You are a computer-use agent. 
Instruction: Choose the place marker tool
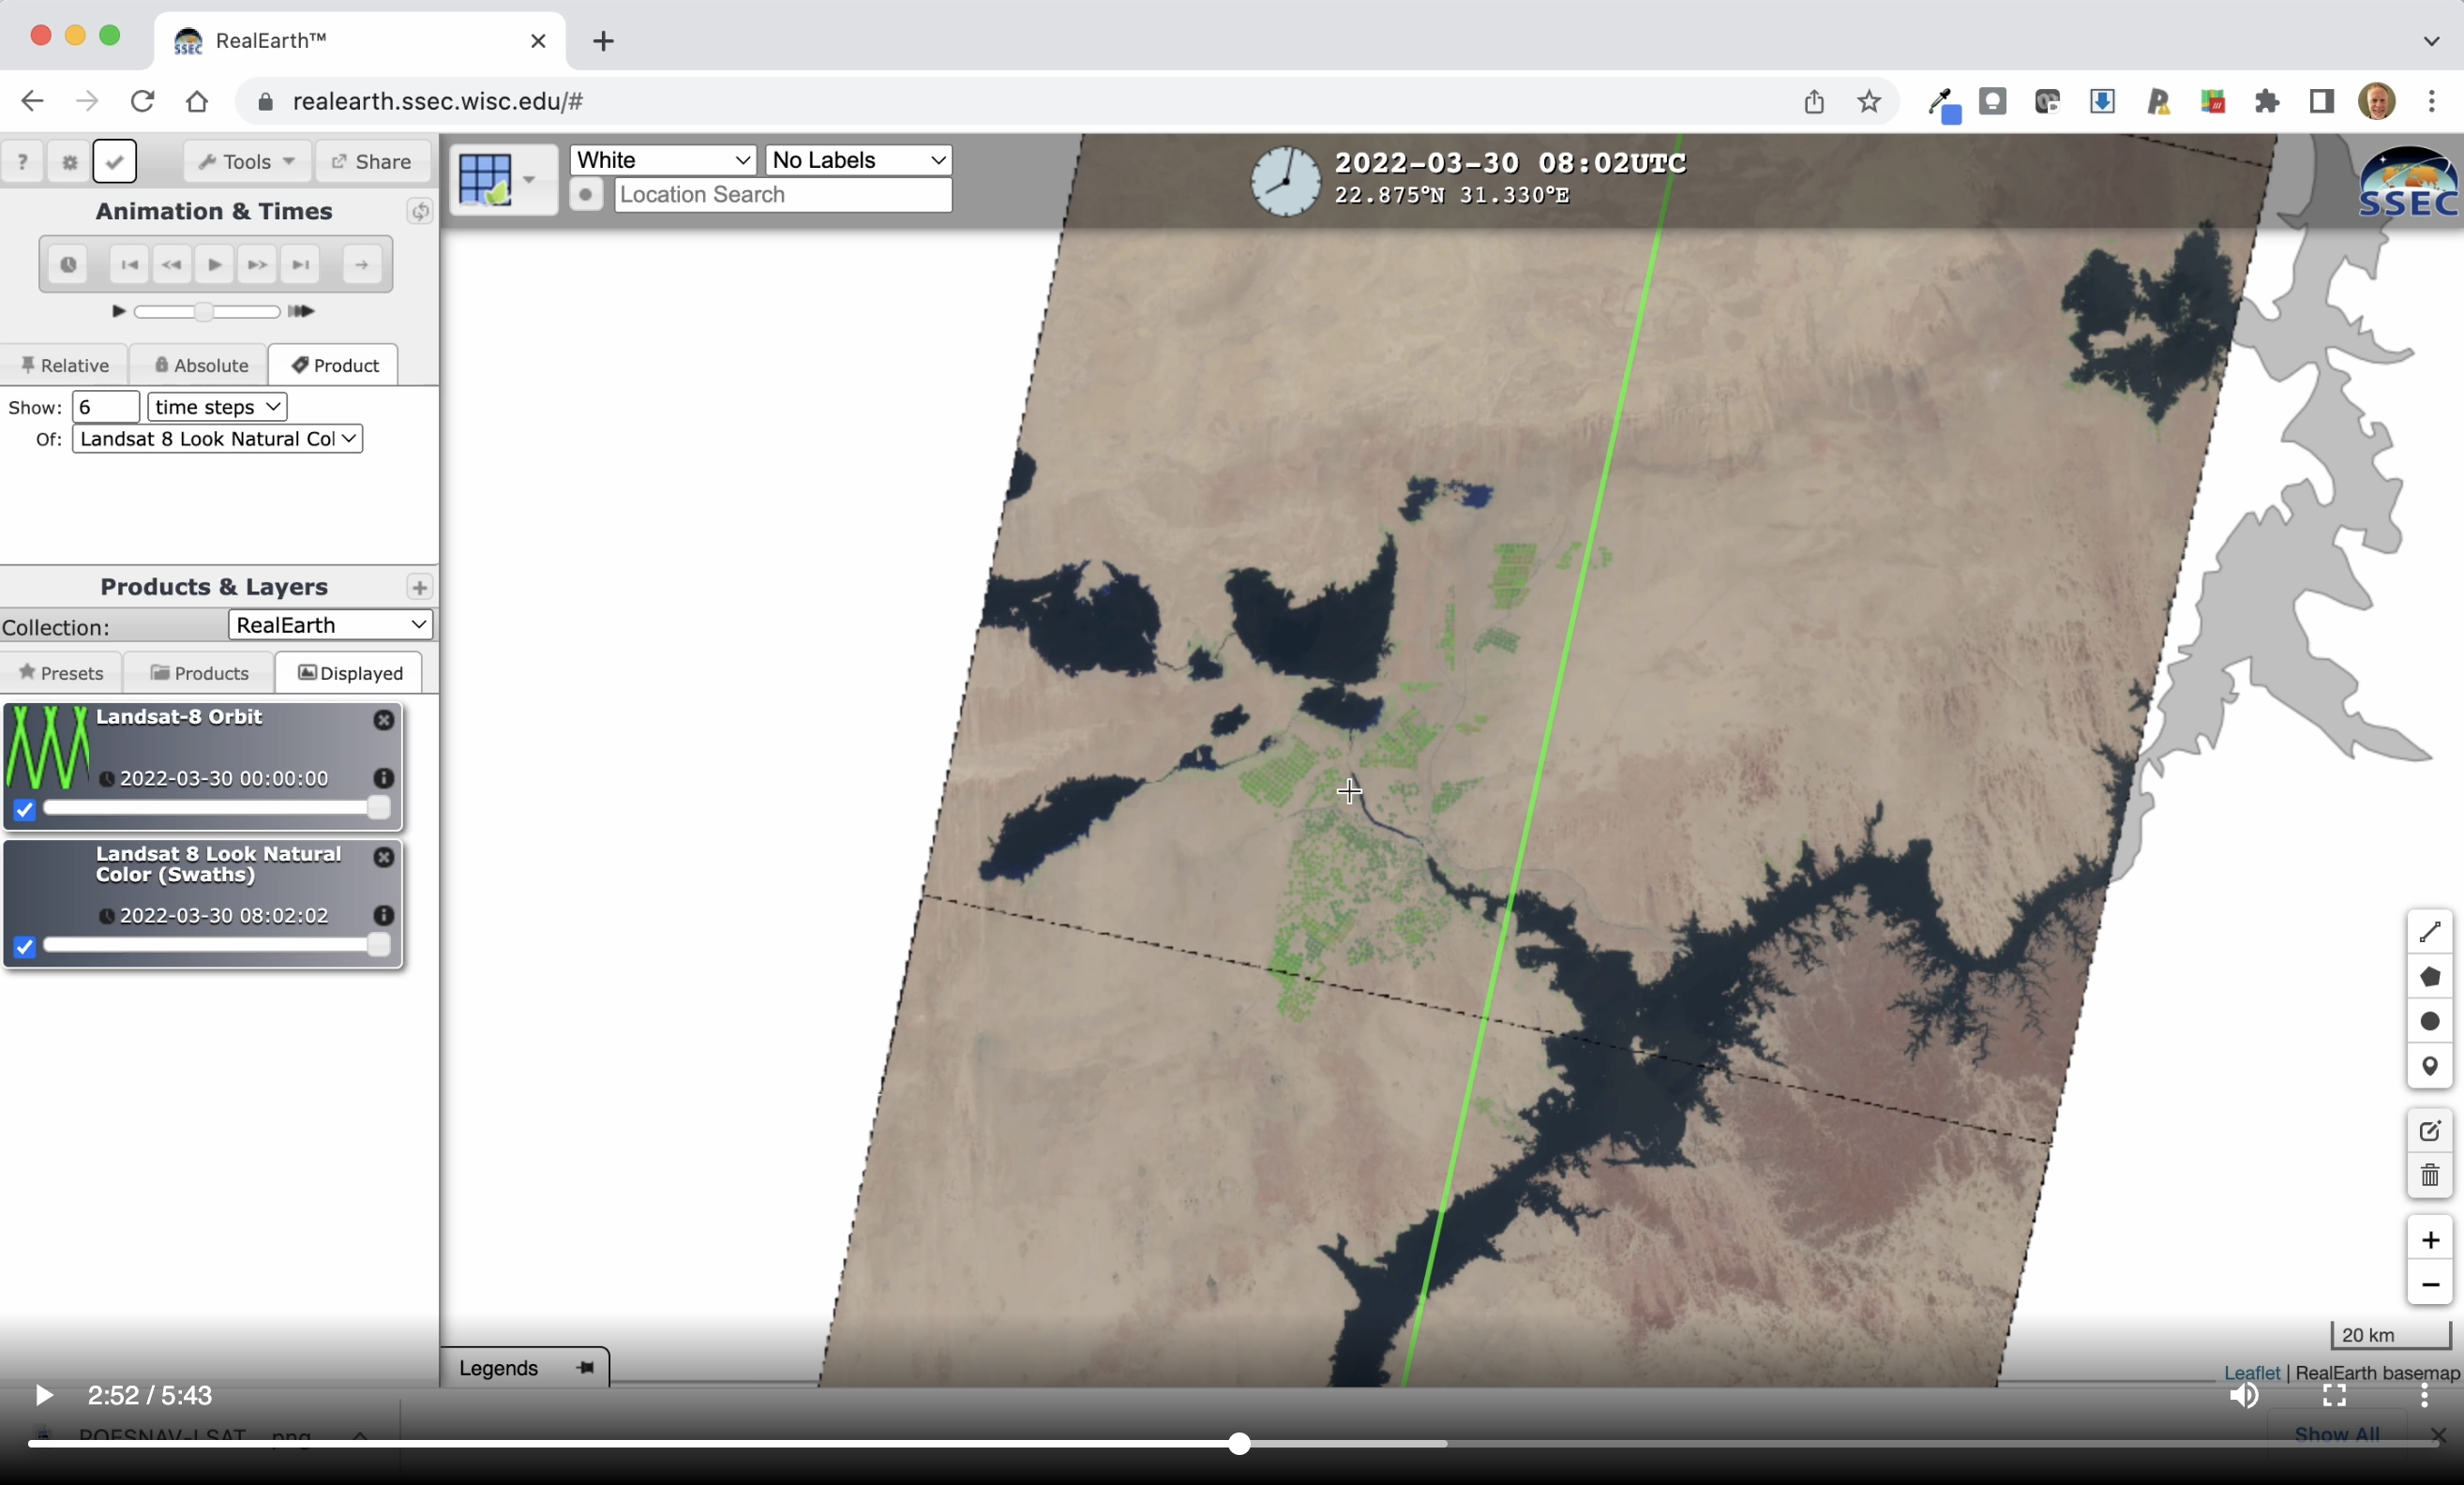pyautogui.click(x=2429, y=1066)
